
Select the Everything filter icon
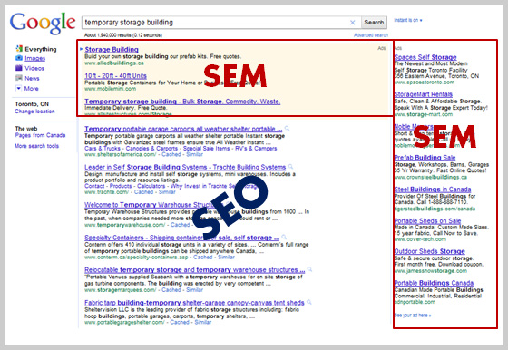click(x=19, y=49)
